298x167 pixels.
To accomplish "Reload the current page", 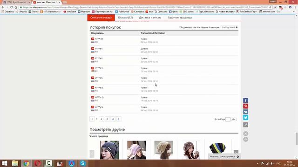I will [11, 7].
